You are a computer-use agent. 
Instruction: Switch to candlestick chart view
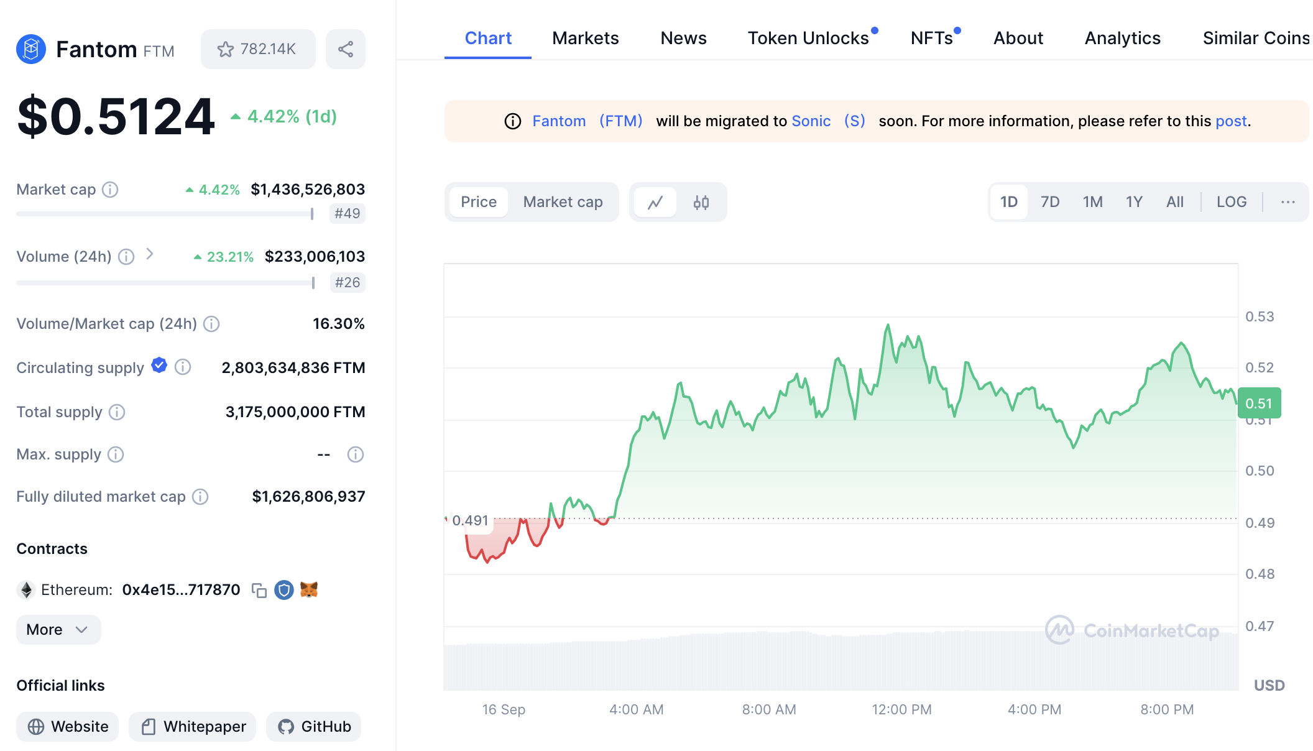(x=701, y=202)
